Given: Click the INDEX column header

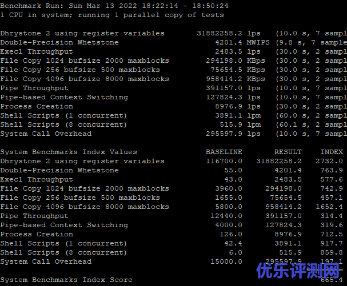Looking at the screenshot, I should point(332,152).
